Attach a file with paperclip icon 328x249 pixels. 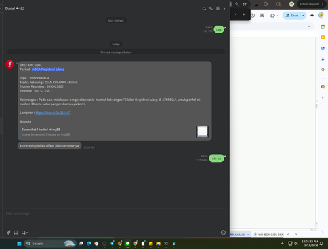pyautogui.click(x=9, y=233)
